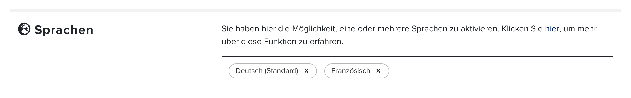This screenshot has width=631, height=98.
Task: Open the 'hier' help link
Action: coord(552,29)
